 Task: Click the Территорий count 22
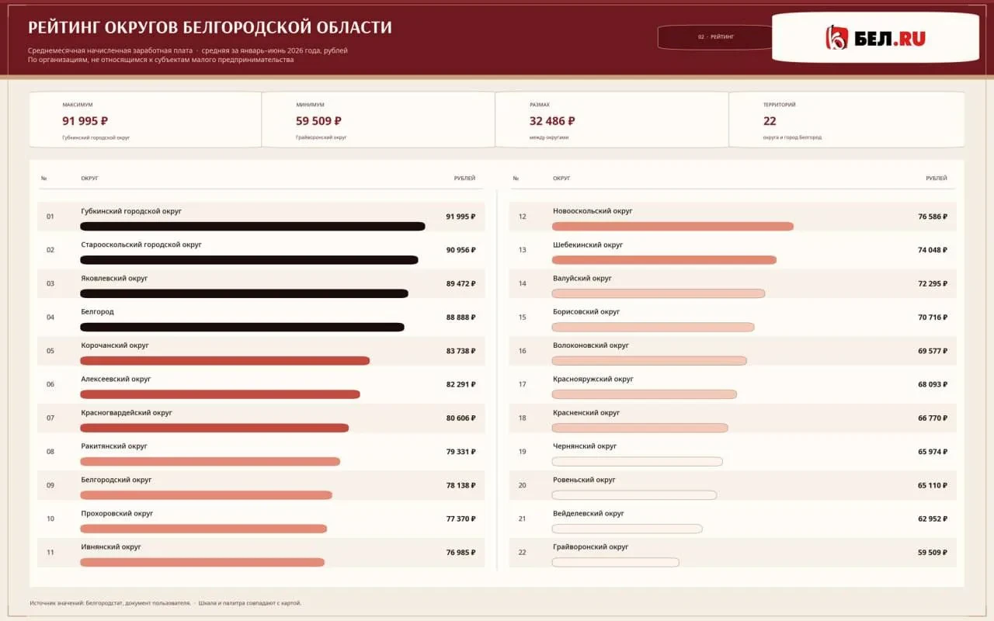point(770,121)
